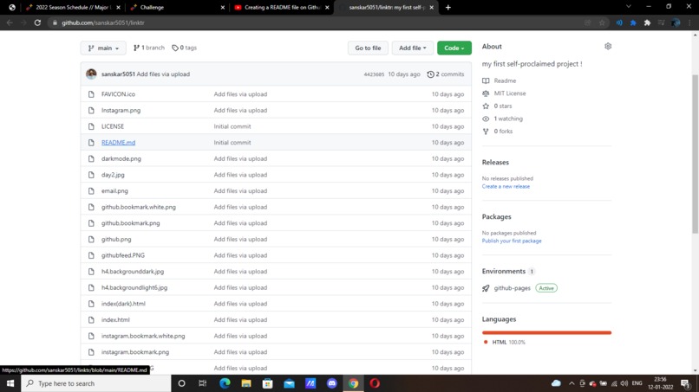Screen dimensions: 699x392
Task: Click sanskar5051 avatar in commit header
Action: coord(91,74)
